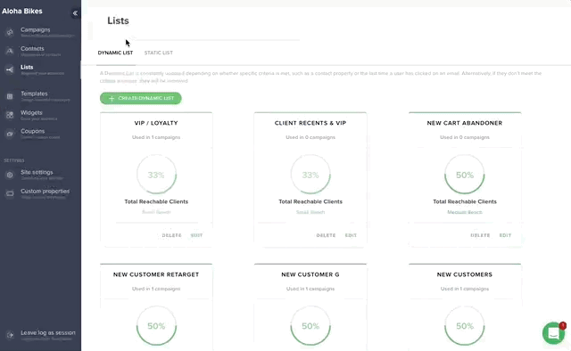Edit the VIP / Loyalty list
571x351 pixels.
tap(196, 235)
